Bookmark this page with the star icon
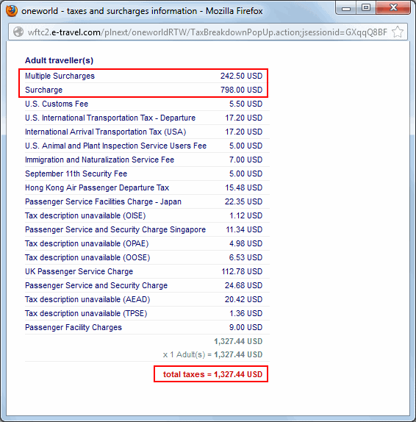416x422 pixels. coord(398,32)
